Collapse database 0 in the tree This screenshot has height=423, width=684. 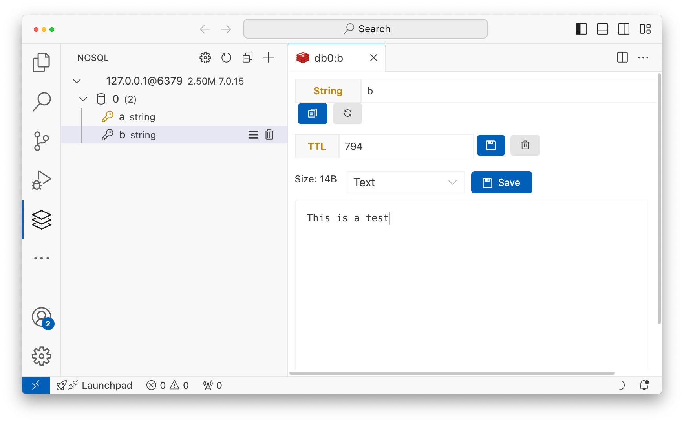pyautogui.click(x=83, y=99)
